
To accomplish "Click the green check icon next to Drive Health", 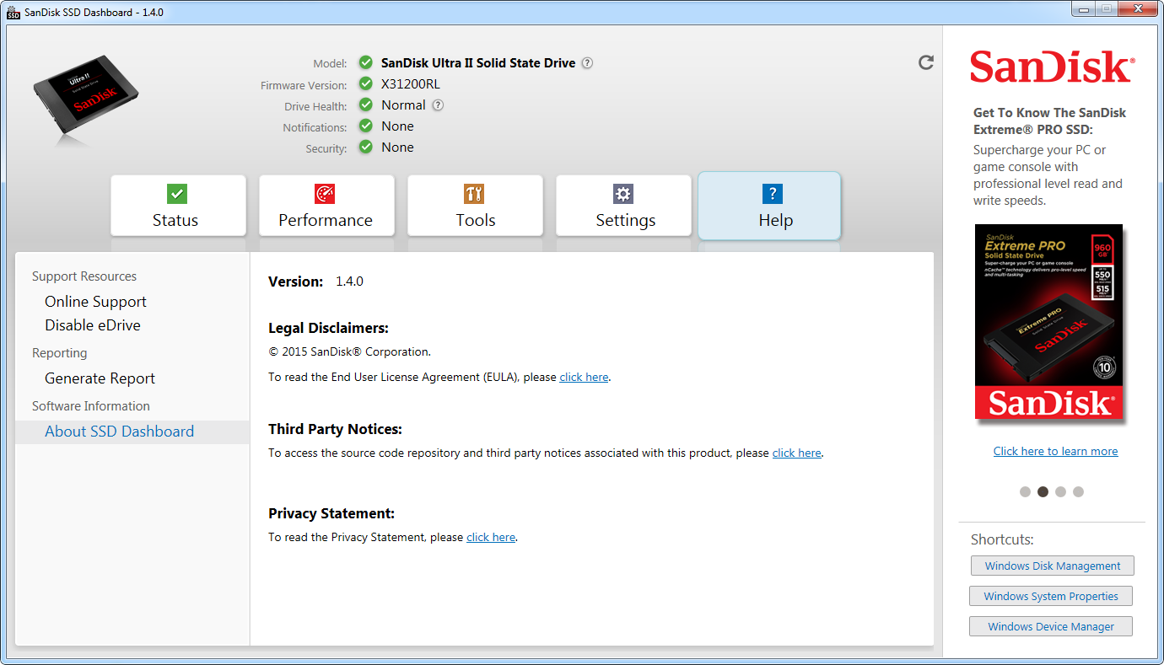I will 365,105.
